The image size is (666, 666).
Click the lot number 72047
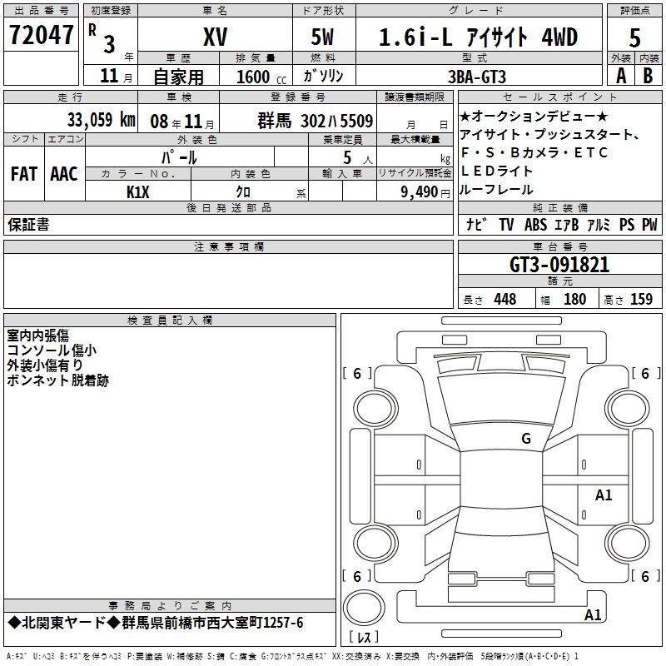[x=41, y=36]
